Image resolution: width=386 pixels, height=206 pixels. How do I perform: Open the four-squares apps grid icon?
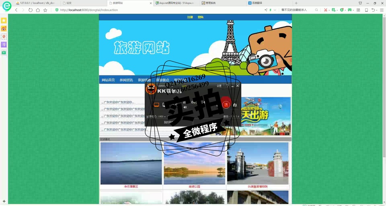358,10
